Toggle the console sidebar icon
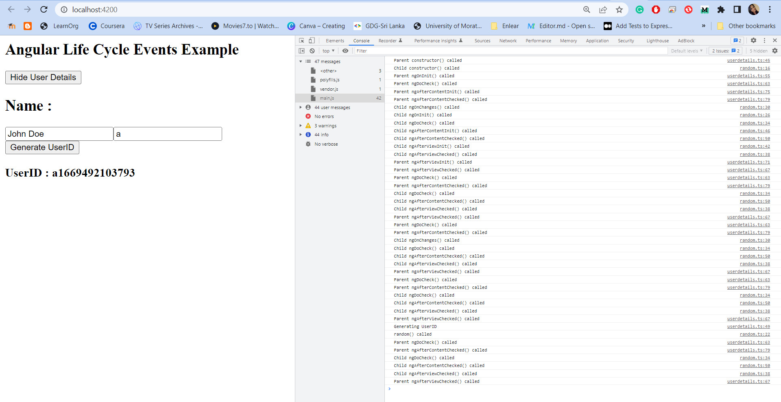 [301, 51]
